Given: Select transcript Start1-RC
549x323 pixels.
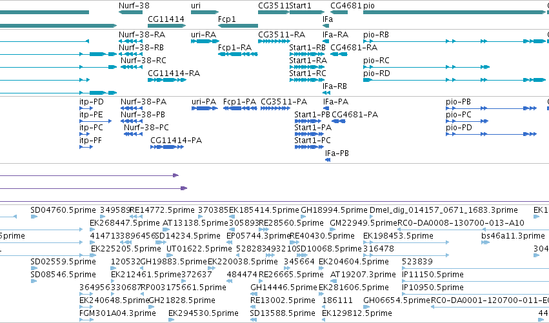Looking at the screenshot, I should click(308, 73).
